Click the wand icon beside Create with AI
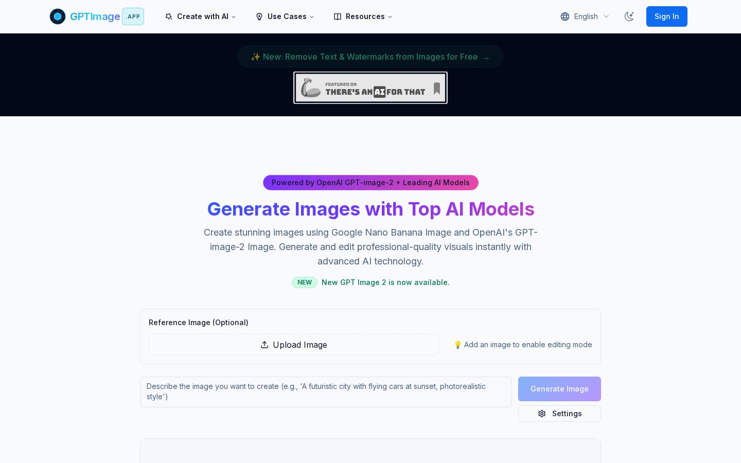Viewport: 741px width, 463px height. click(x=169, y=16)
